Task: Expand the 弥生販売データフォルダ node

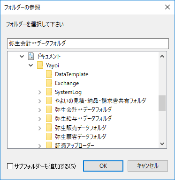Action: (x=40, y=128)
